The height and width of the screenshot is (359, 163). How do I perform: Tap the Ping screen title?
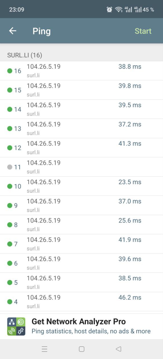point(41,31)
